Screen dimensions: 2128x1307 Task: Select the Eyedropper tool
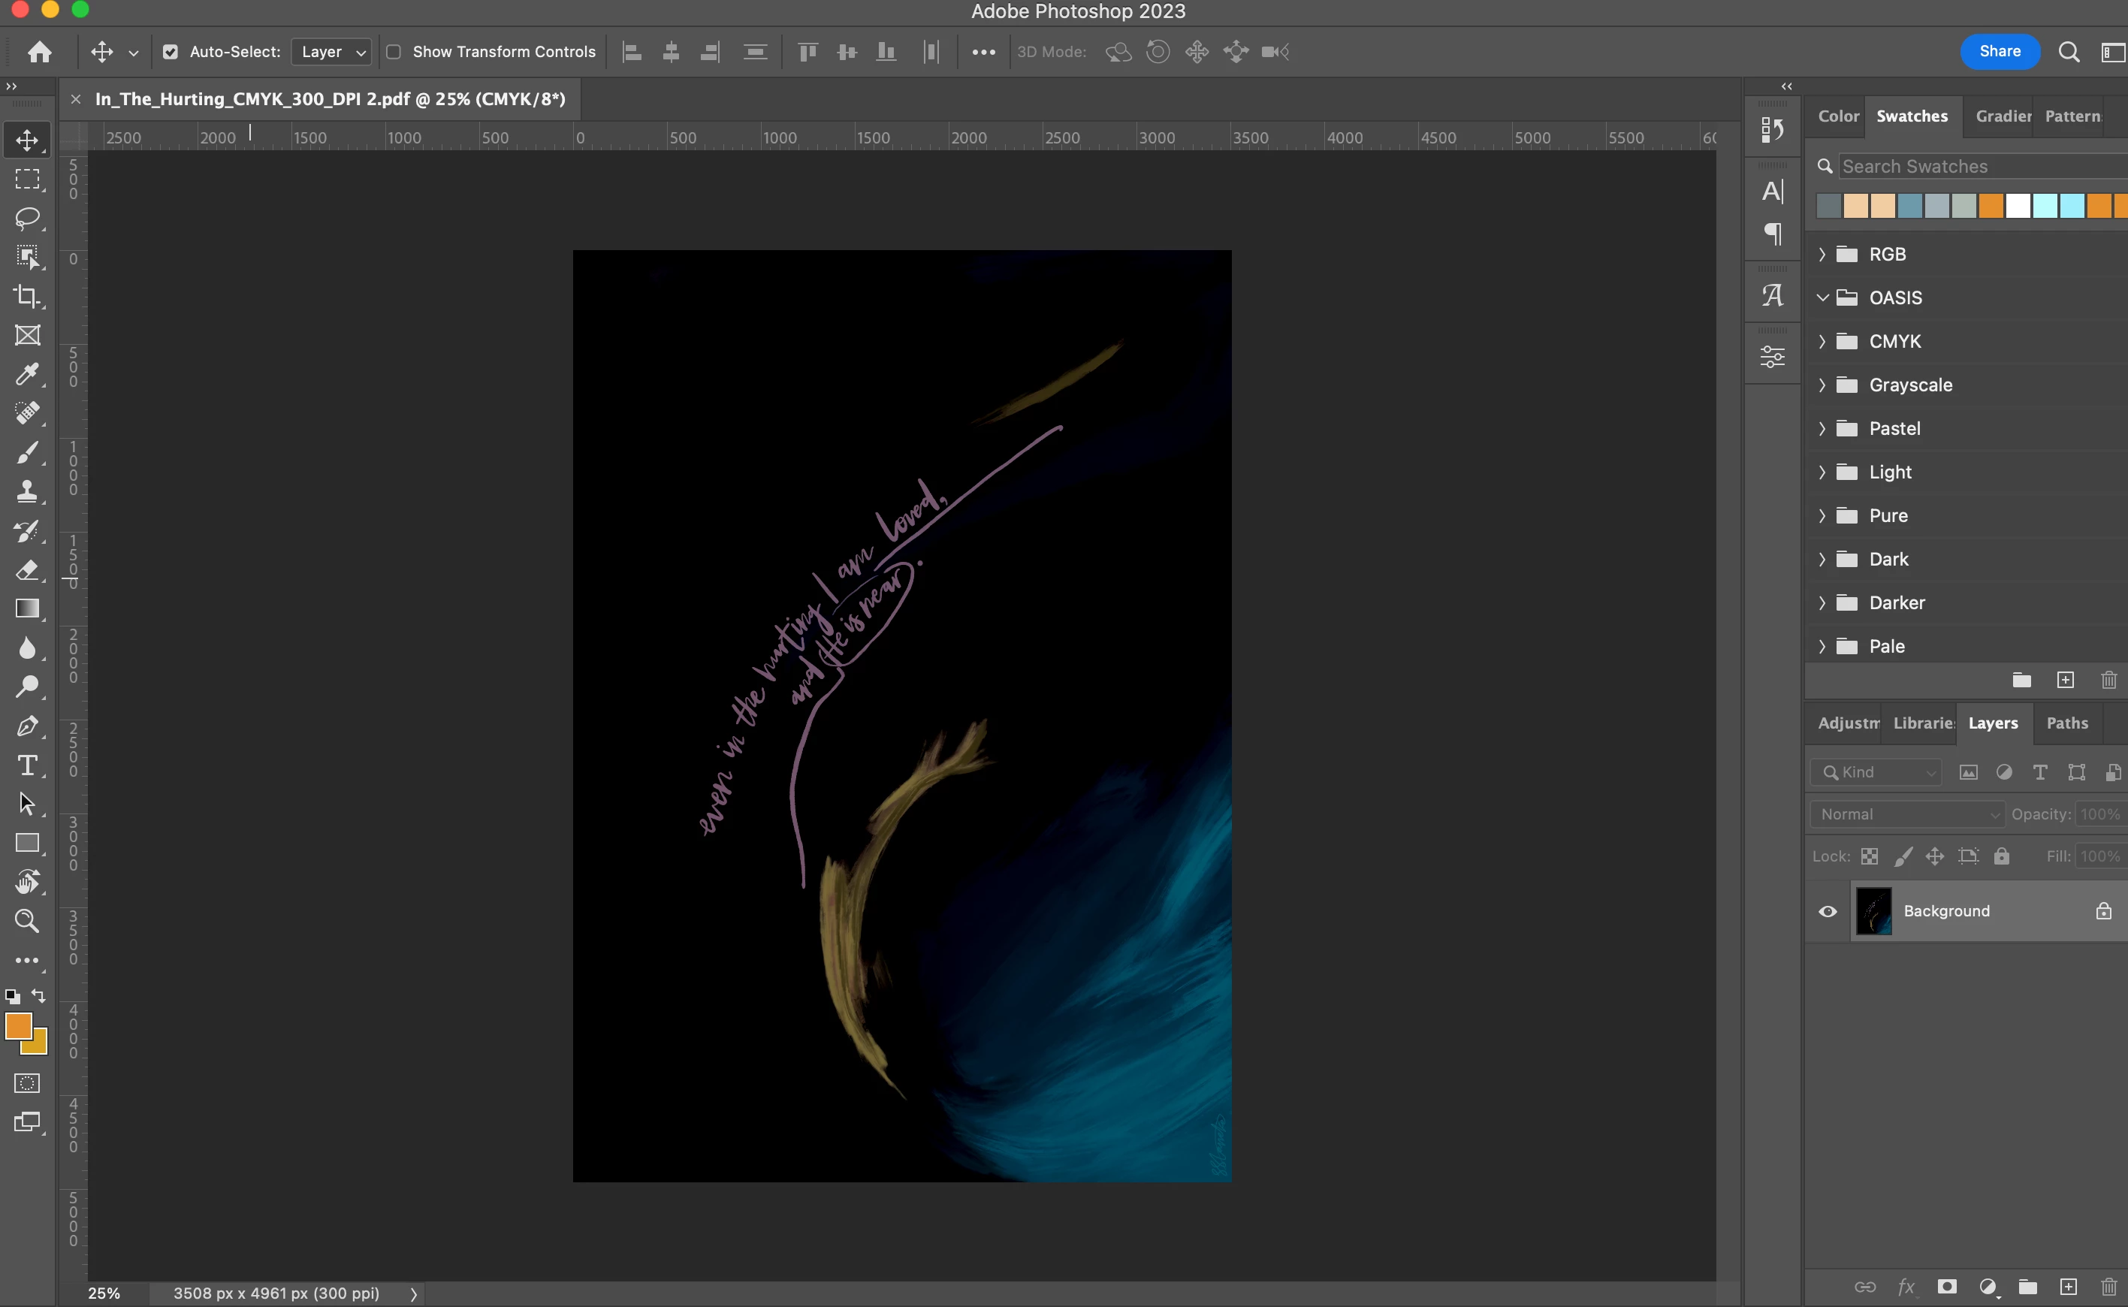pos(27,373)
